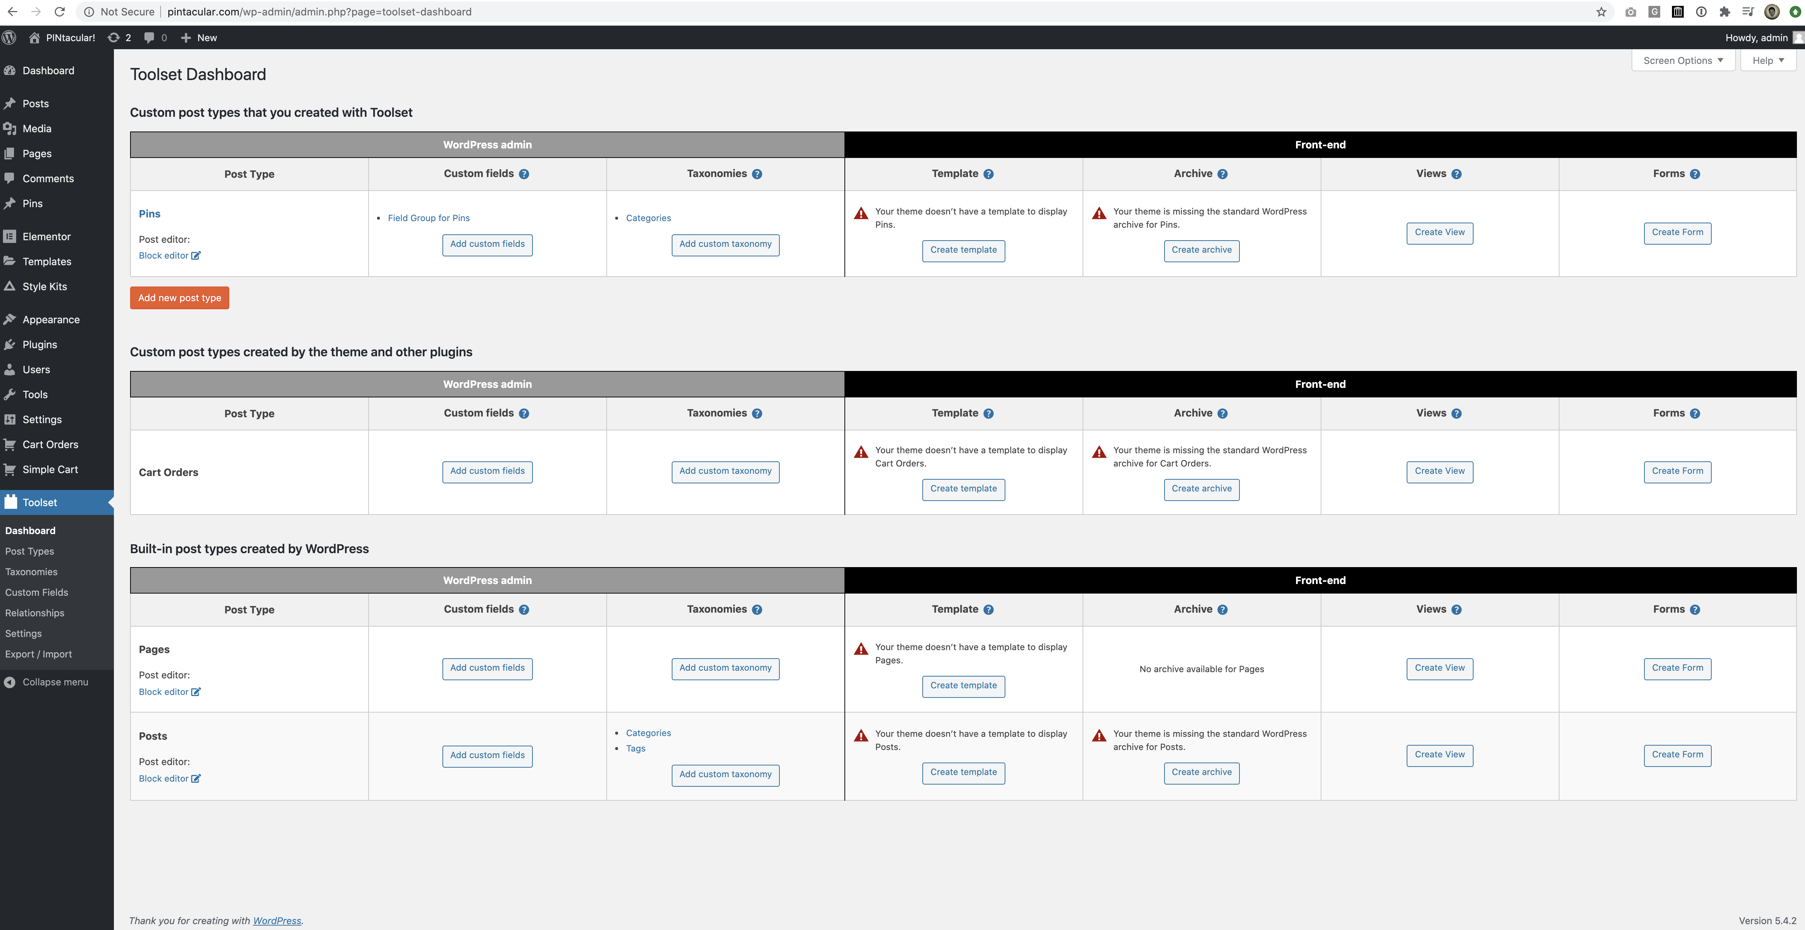Click help icon next to first Taxonomies header

757,174
